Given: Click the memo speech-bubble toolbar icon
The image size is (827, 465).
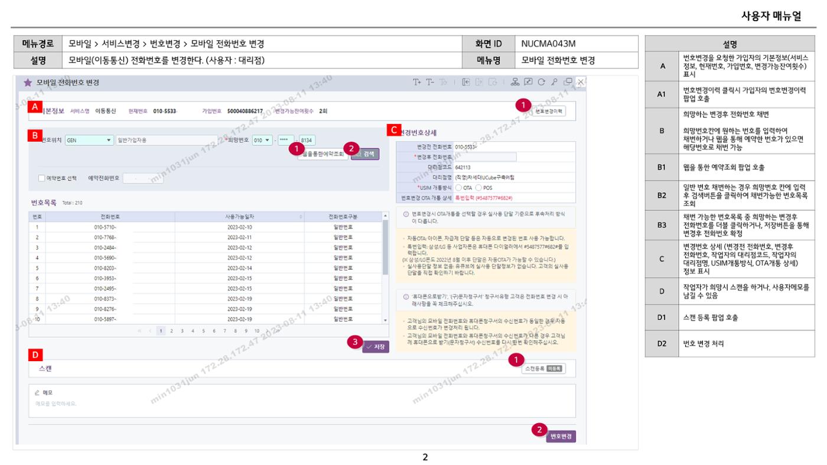Looking at the screenshot, I should point(529,82).
